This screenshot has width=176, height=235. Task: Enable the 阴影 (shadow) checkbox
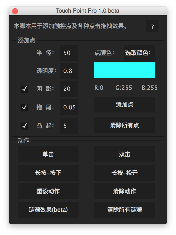24,89
